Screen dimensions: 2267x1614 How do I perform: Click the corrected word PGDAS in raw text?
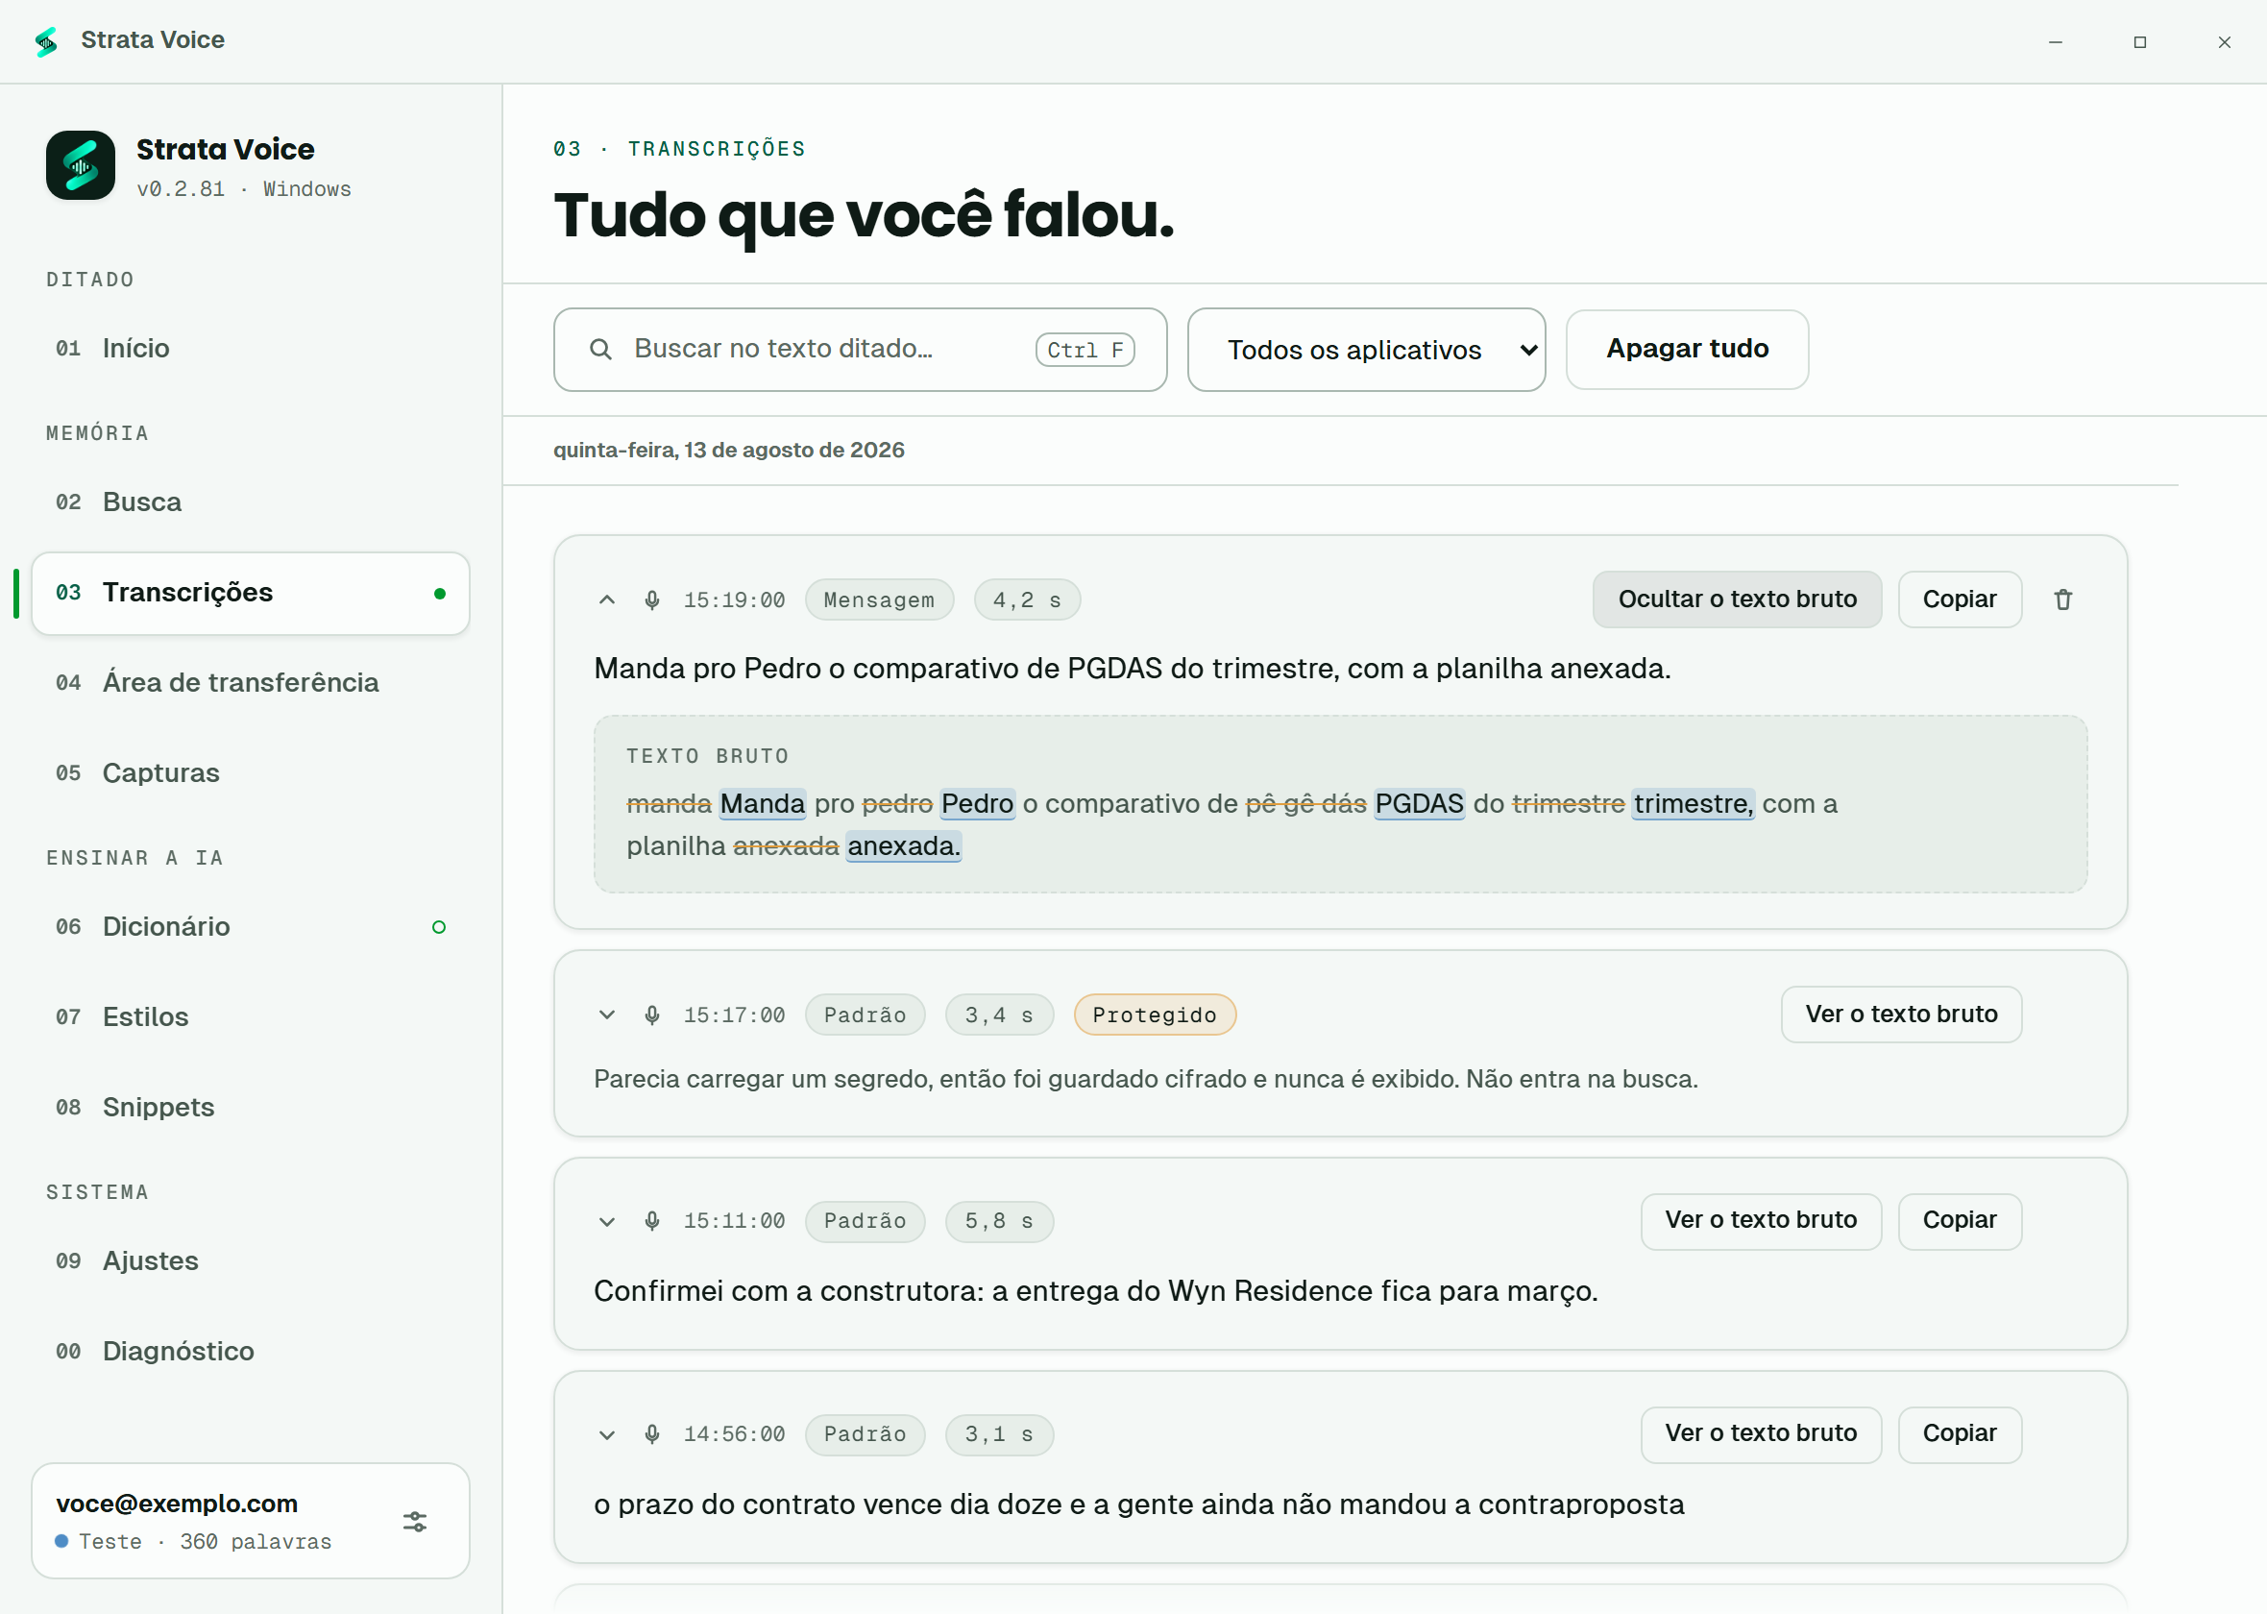(1420, 804)
